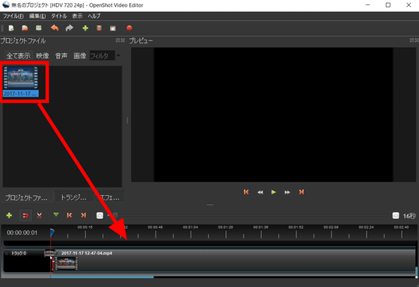This screenshot has height=287, width=419.
Task: Filter project files by 映像
Action: [43, 55]
